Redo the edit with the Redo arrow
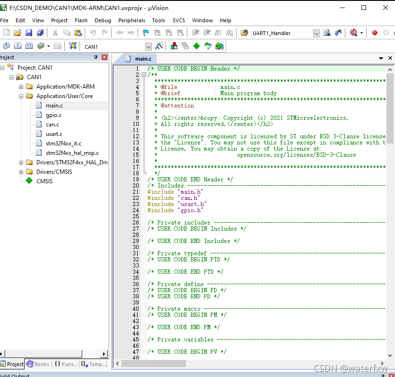Image resolution: width=395 pixels, height=377 pixels. (105, 33)
